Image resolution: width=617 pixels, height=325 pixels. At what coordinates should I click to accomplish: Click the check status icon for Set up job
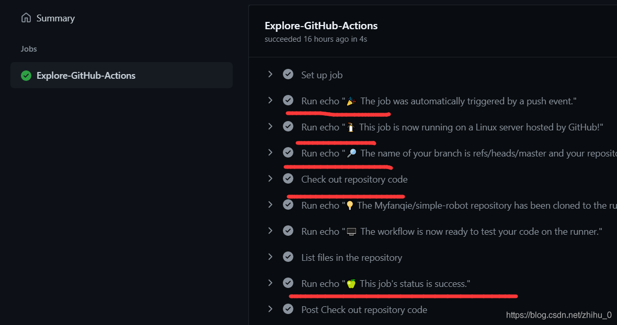click(x=288, y=74)
